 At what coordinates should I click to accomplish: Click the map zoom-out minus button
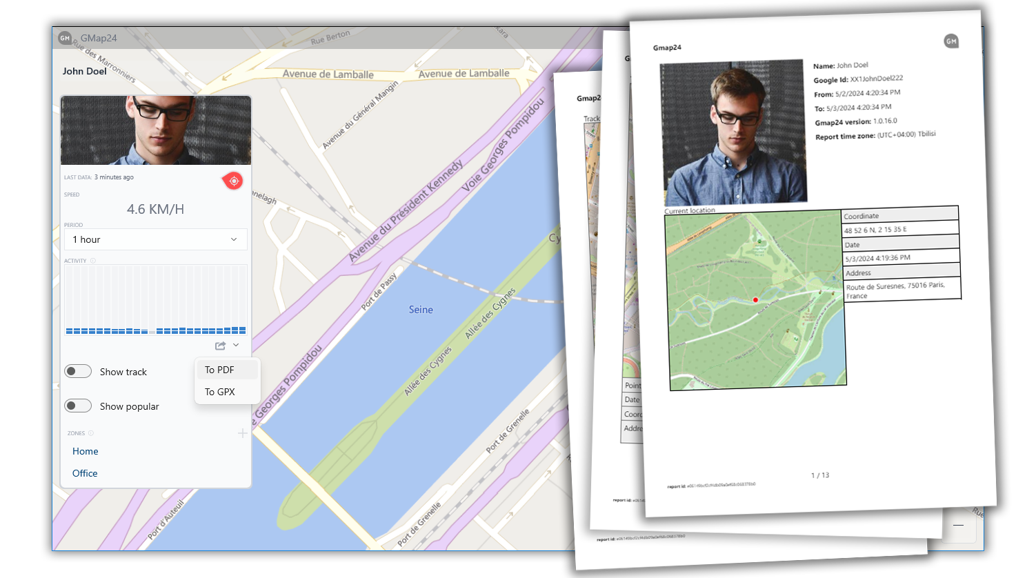[x=959, y=525]
